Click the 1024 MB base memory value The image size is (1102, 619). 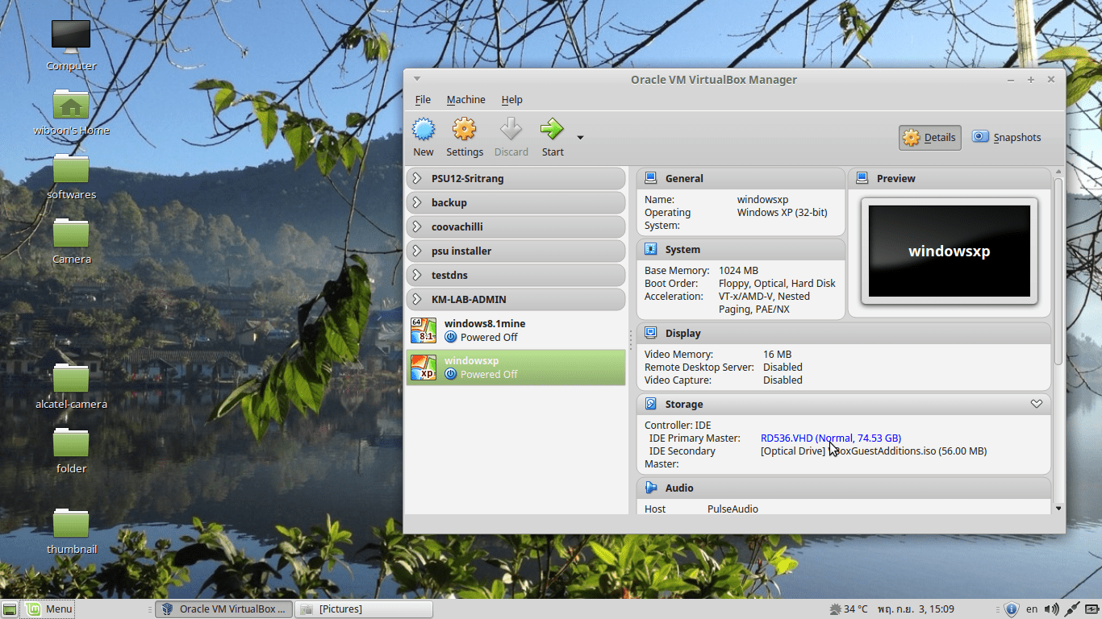pyautogui.click(x=738, y=270)
